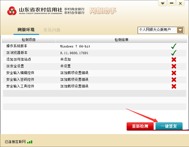Select the 个人网银大众版用户 combo box
Screen dimensions: 189x147
click(x=161, y=30)
